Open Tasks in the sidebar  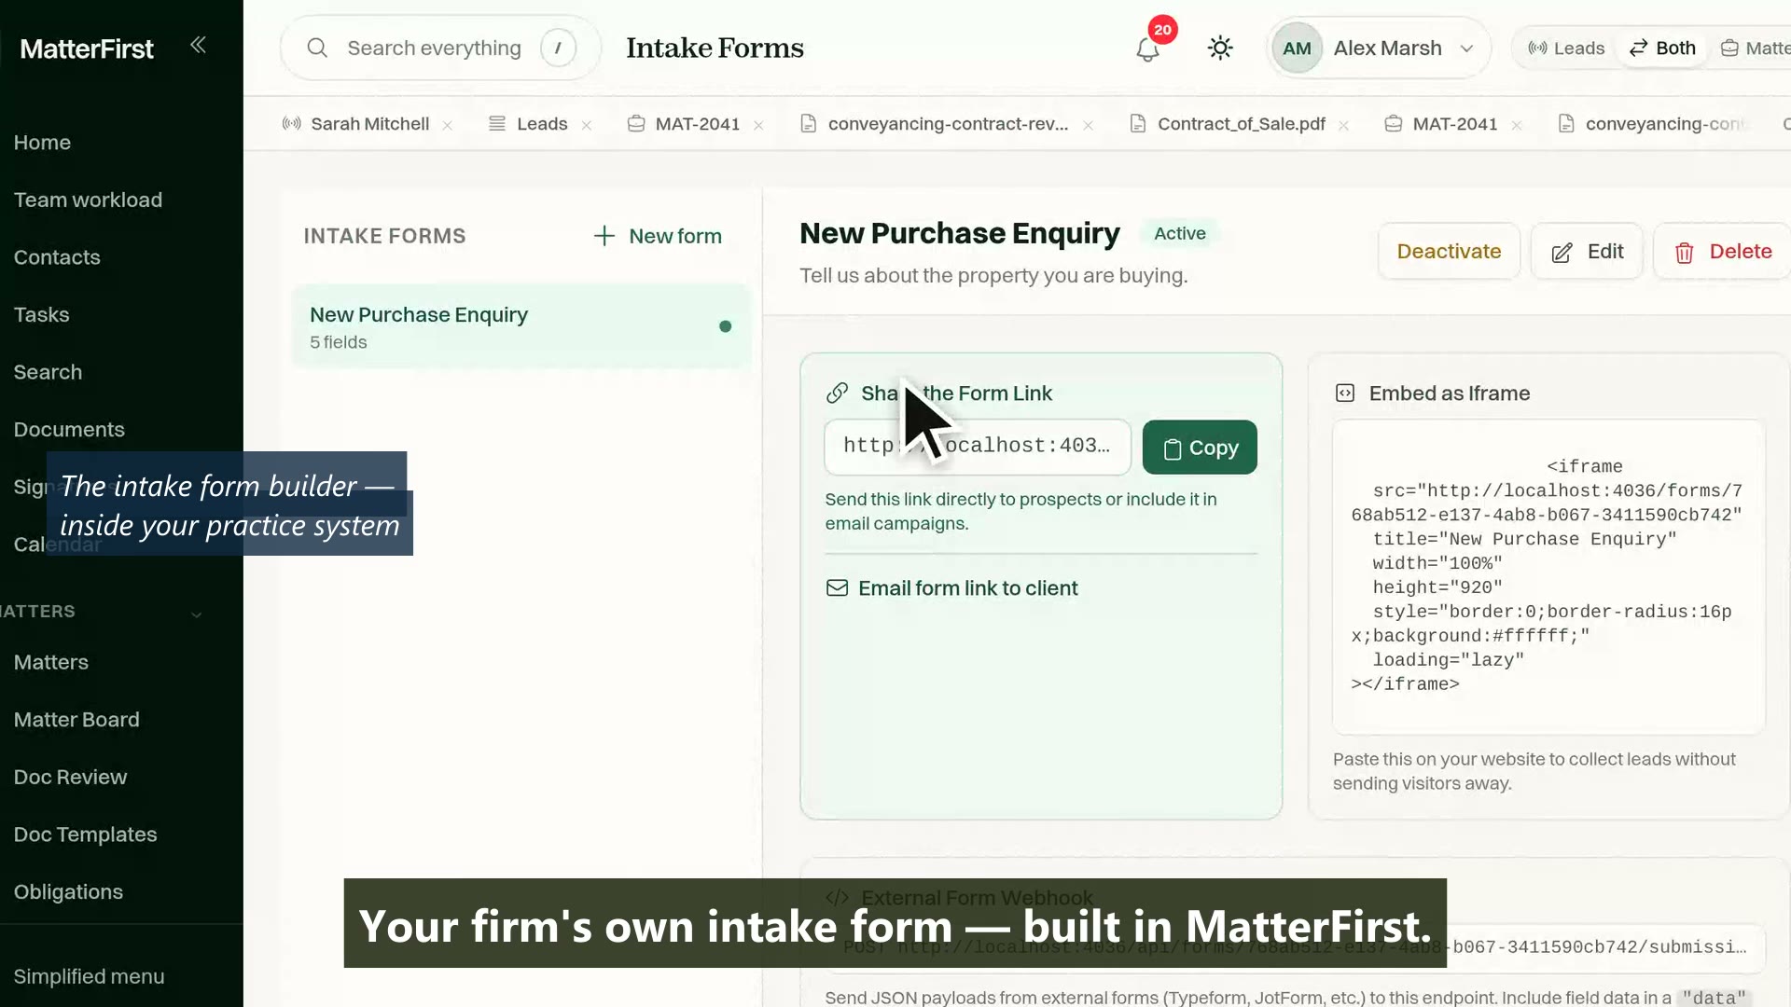point(41,315)
